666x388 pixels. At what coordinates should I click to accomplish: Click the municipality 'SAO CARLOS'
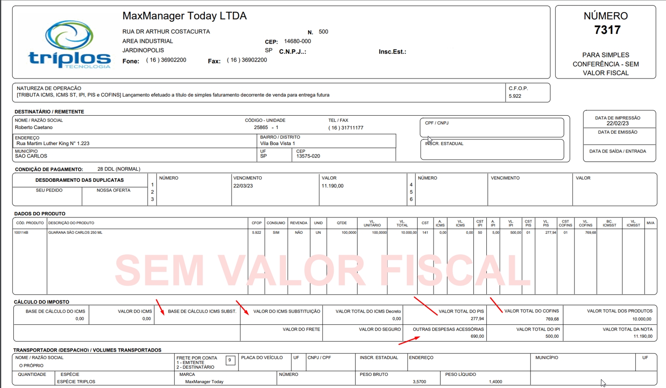point(31,156)
